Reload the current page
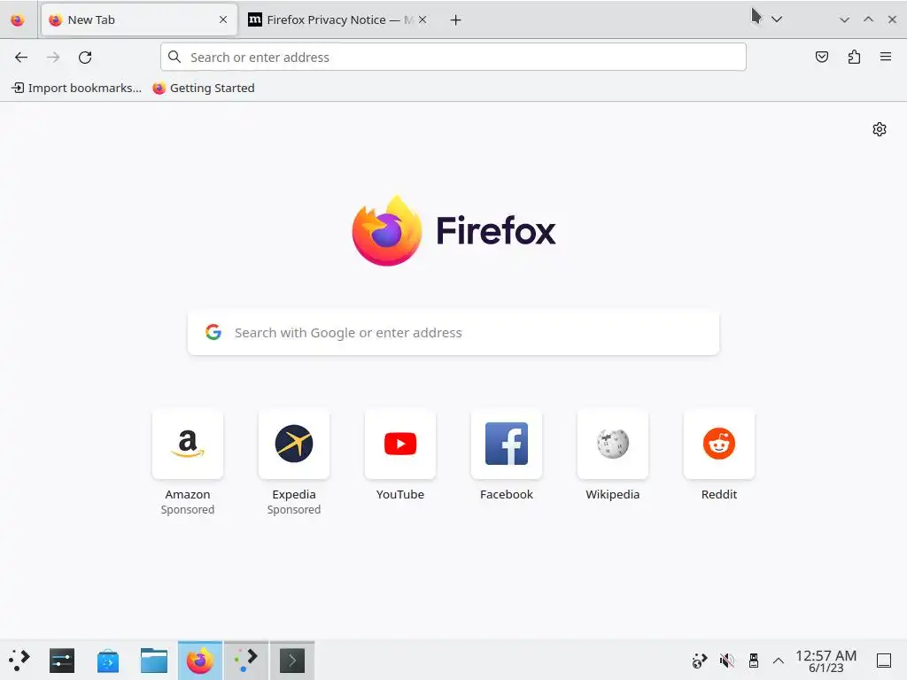 point(85,58)
